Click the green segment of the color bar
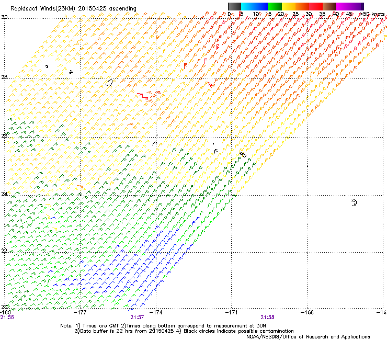 coord(275,6)
